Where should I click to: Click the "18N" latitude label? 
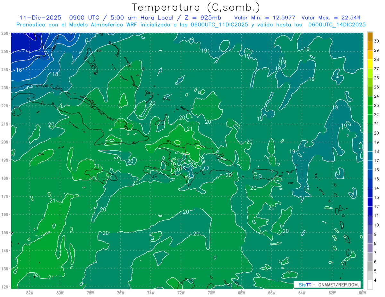point(5,178)
